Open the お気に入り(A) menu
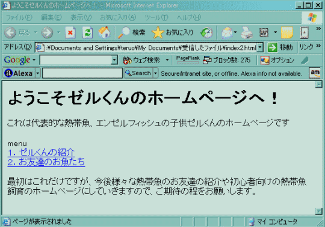Screen dimensions: 325x227 coord(118,18)
